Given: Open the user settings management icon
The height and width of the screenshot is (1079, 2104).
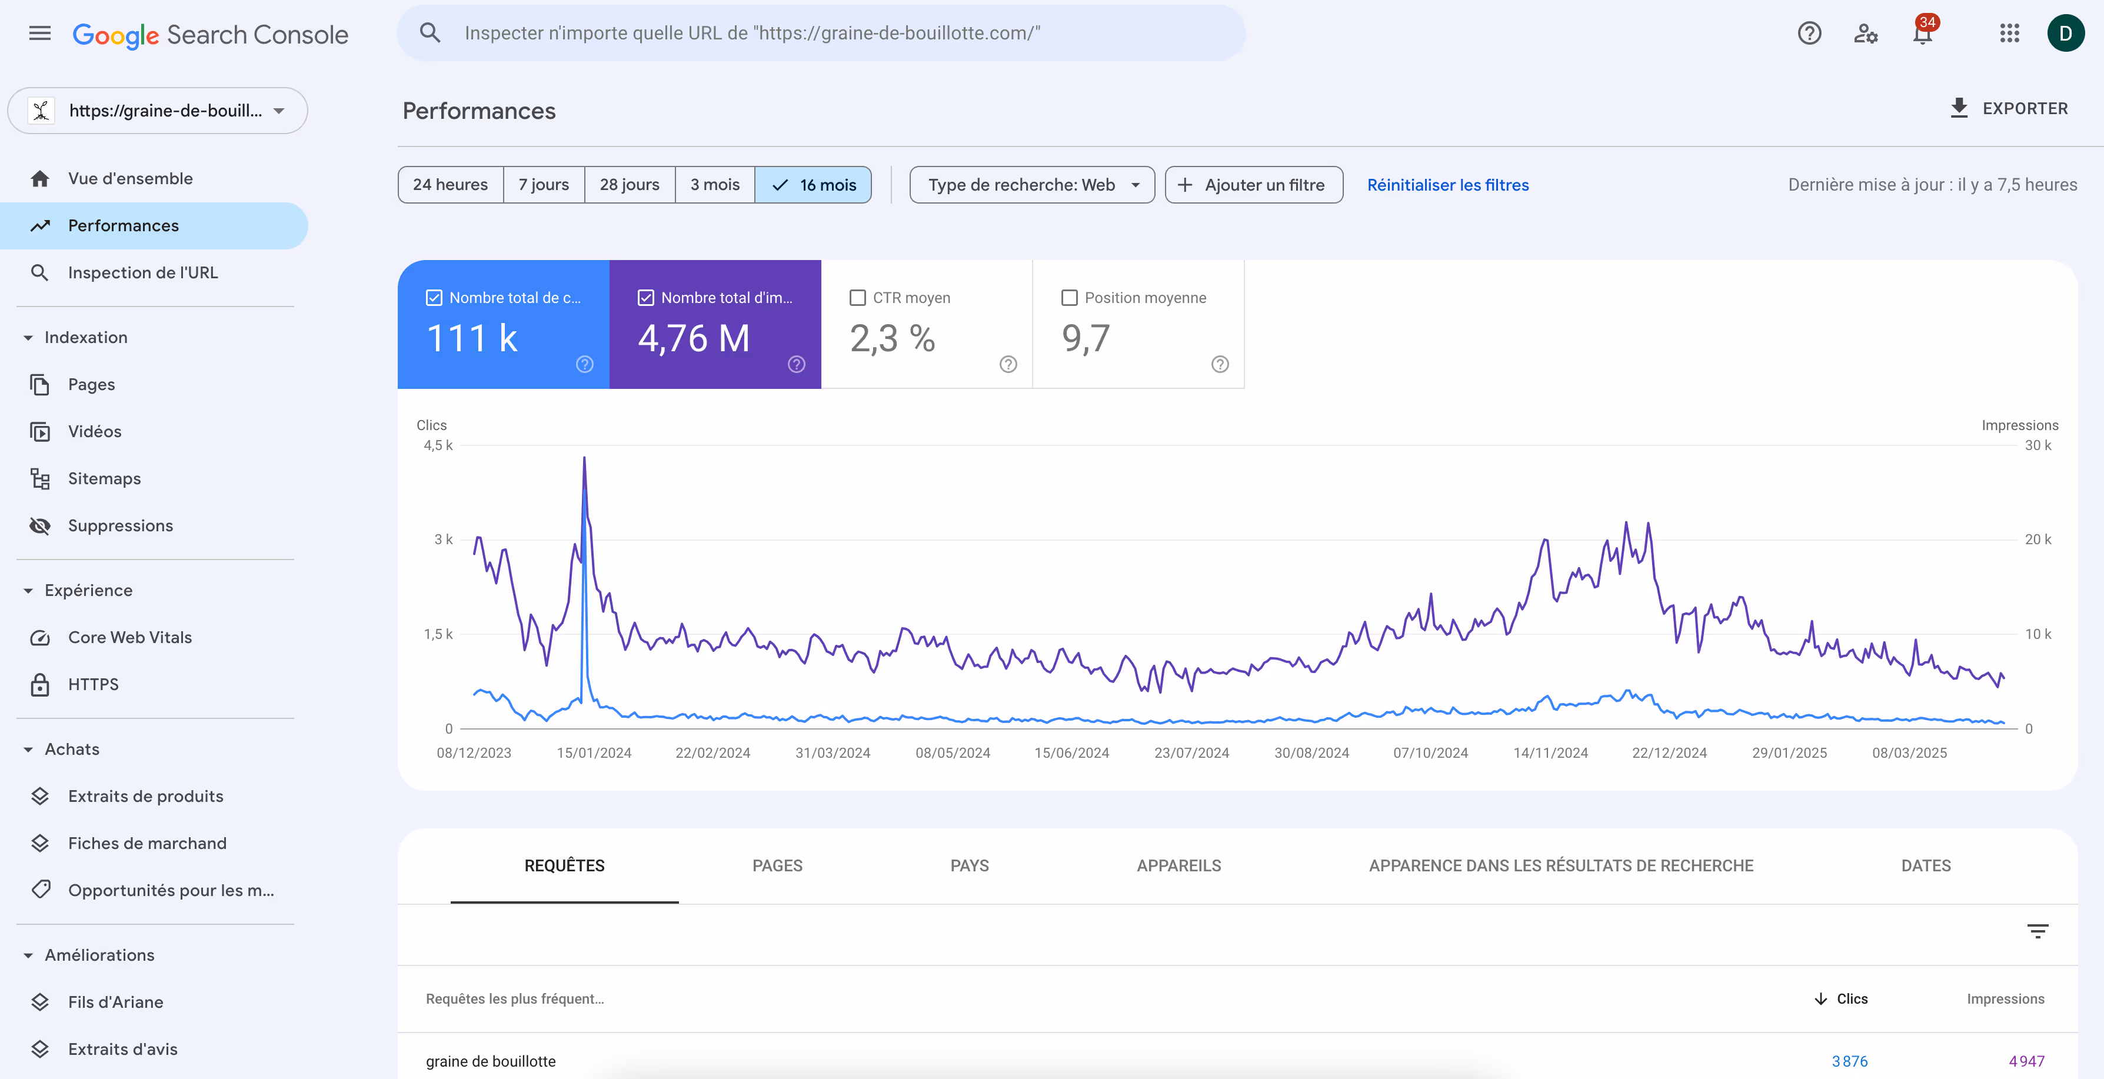Looking at the screenshot, I should tap(1866, 34).
